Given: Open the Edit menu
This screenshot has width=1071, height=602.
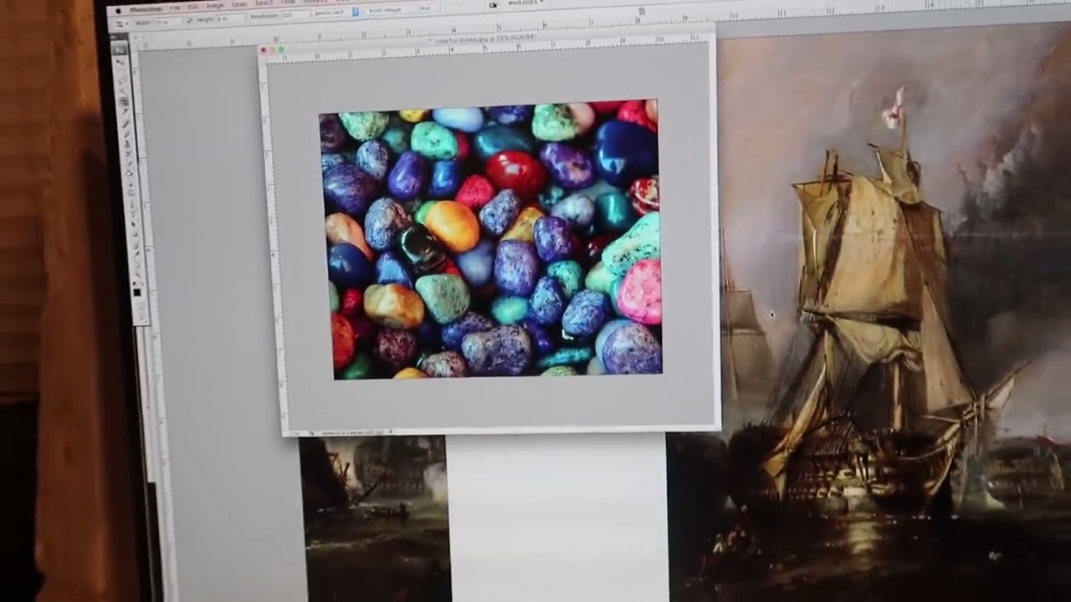Looking at the screenshot, I should (x=192, y=7).
